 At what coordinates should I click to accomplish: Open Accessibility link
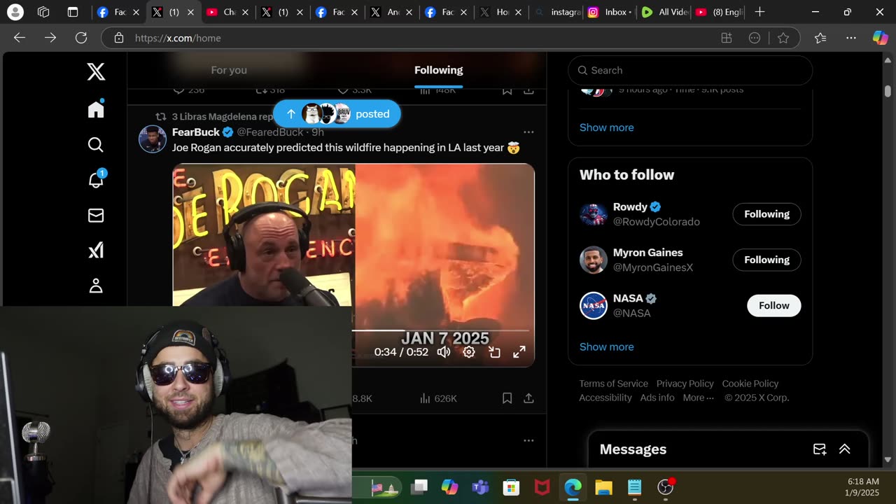[x=605, y=398]
